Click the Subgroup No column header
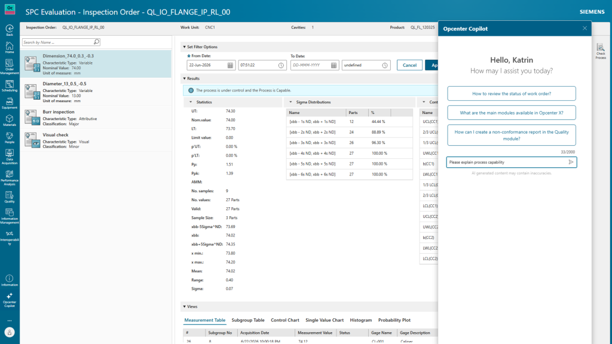The width and height of the screenshot is (612, 344). point(221,333)
